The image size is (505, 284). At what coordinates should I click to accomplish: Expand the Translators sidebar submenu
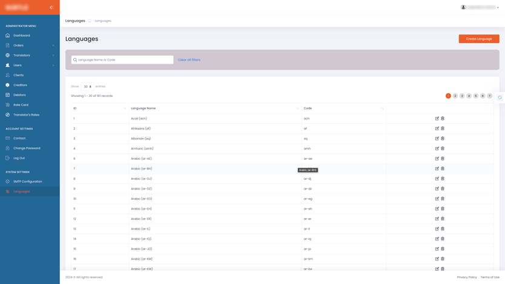pyautogui.click(x=30, y=55)
